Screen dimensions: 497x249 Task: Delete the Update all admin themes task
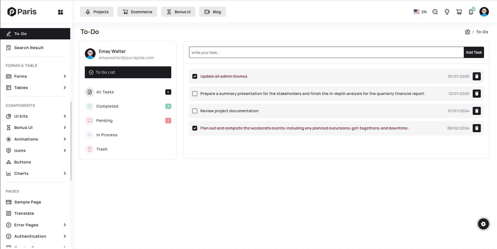[x=476, y=76]
